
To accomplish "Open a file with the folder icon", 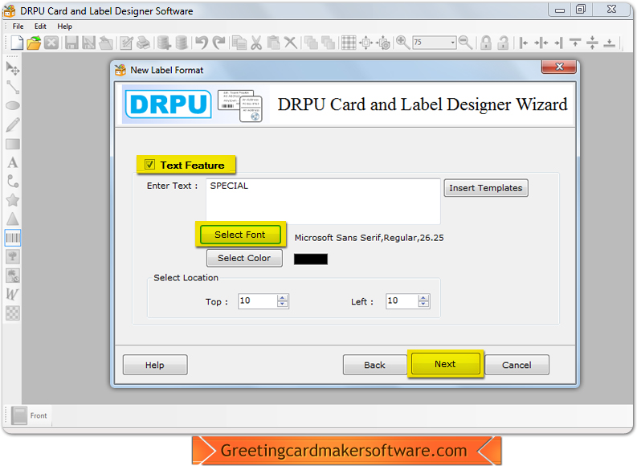I will [34, 43].
